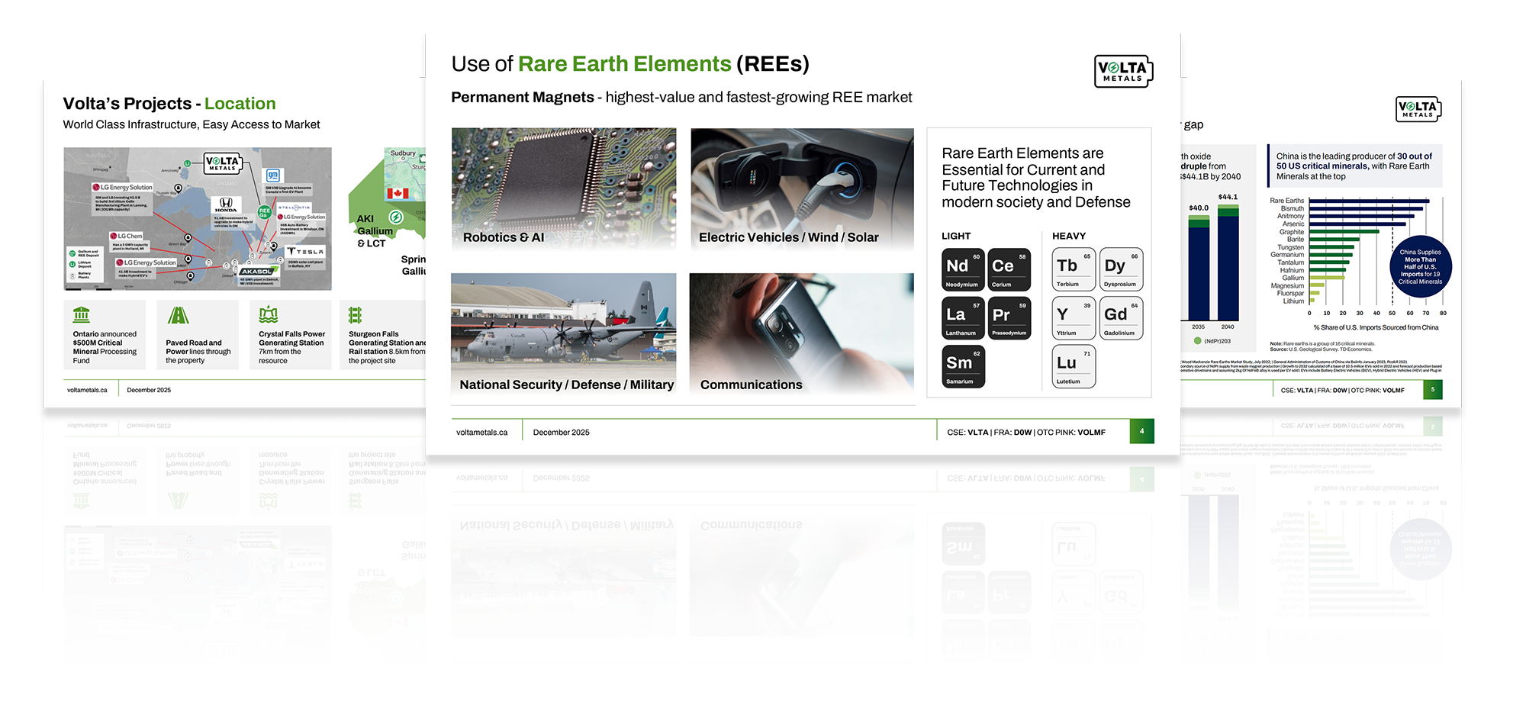The width and height of the screenshot is (1526, 721).
Task: Select the La Lanthanum element tile
Action: [963, 318]
